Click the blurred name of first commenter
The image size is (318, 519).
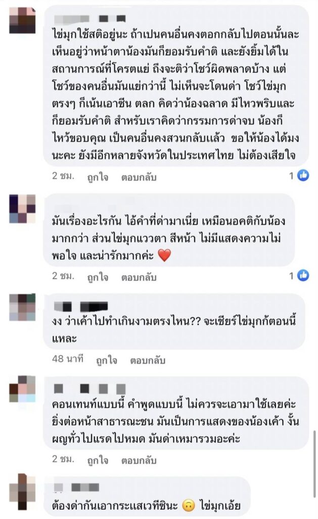pos(89,18)
